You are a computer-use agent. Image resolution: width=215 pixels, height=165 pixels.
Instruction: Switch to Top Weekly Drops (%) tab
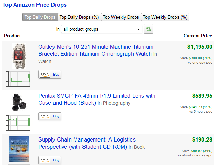click(x=165, y=17)
